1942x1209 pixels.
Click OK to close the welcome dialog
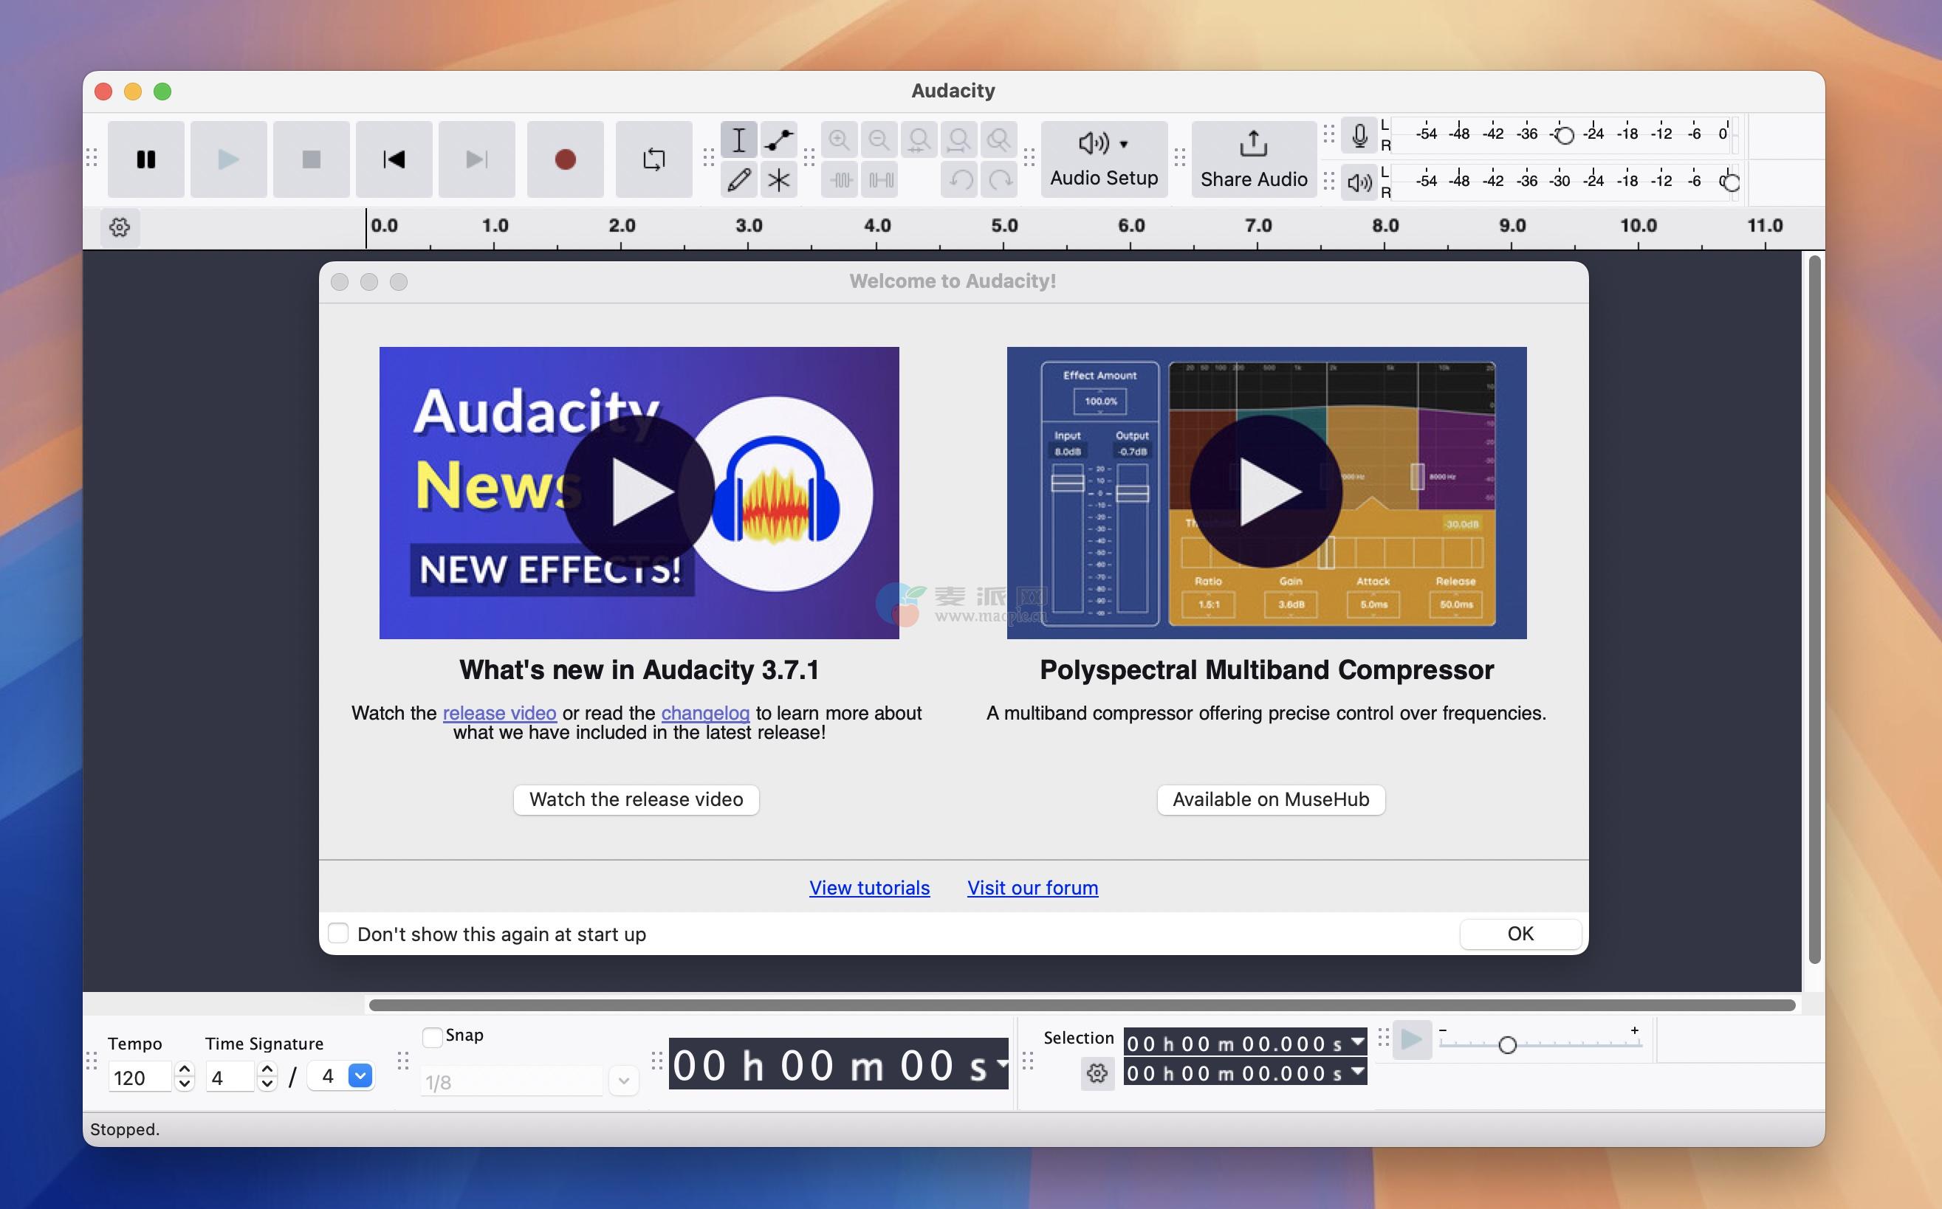point(1520,933)
